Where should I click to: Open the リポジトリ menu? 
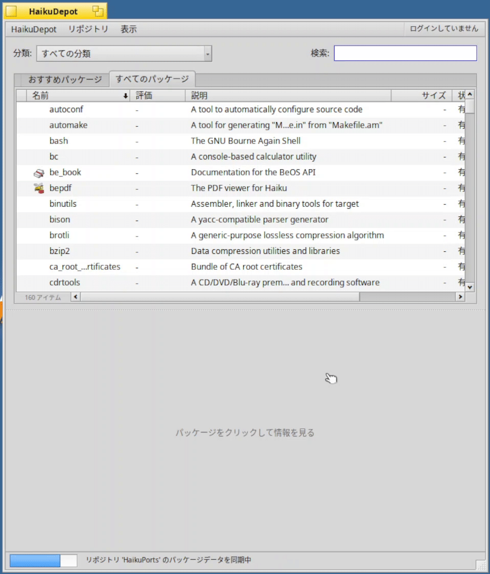click(x=88, y=29)
